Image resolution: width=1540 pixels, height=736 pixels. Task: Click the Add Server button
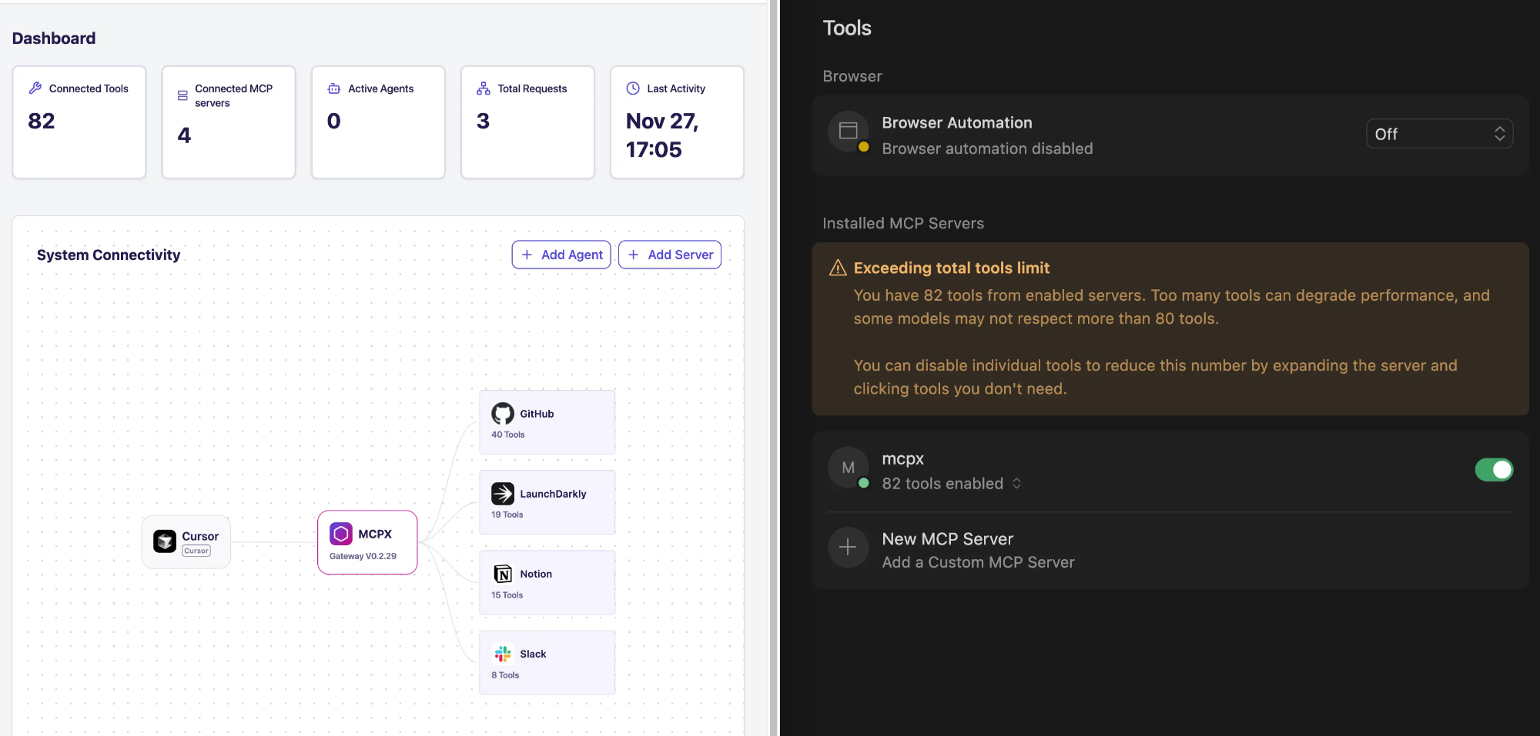coord(670,255)
